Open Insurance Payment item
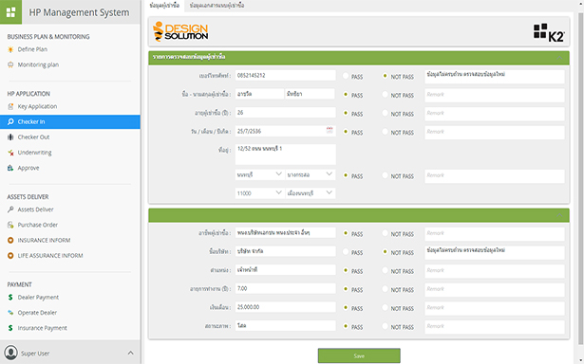 click(x=42, y=328)
